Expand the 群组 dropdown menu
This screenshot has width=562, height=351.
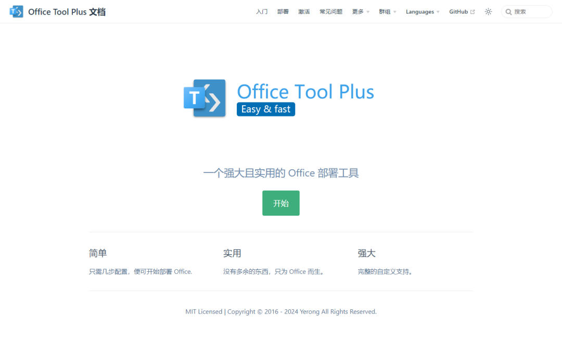388,12
